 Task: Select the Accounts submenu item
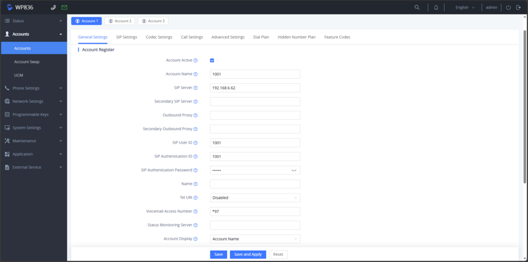pyautogui.click(x=34, y=48)
